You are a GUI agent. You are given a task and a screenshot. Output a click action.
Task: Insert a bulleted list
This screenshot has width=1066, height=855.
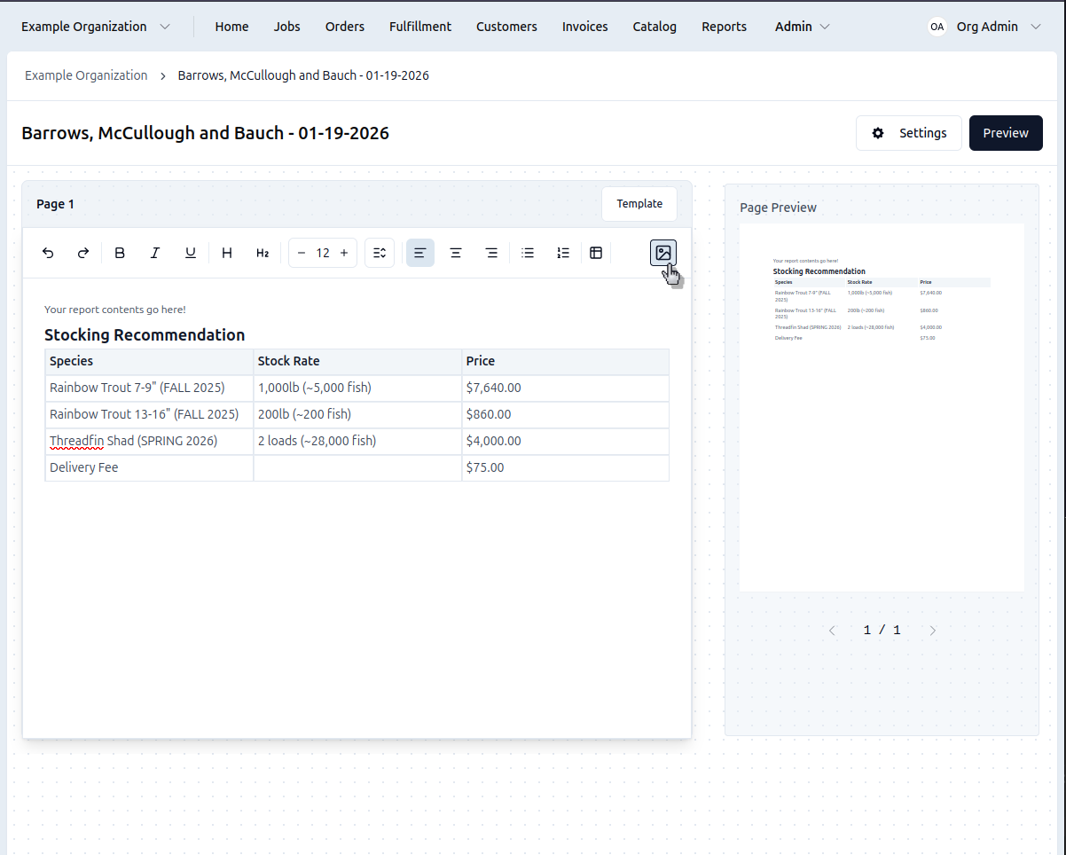coord(528,253)
